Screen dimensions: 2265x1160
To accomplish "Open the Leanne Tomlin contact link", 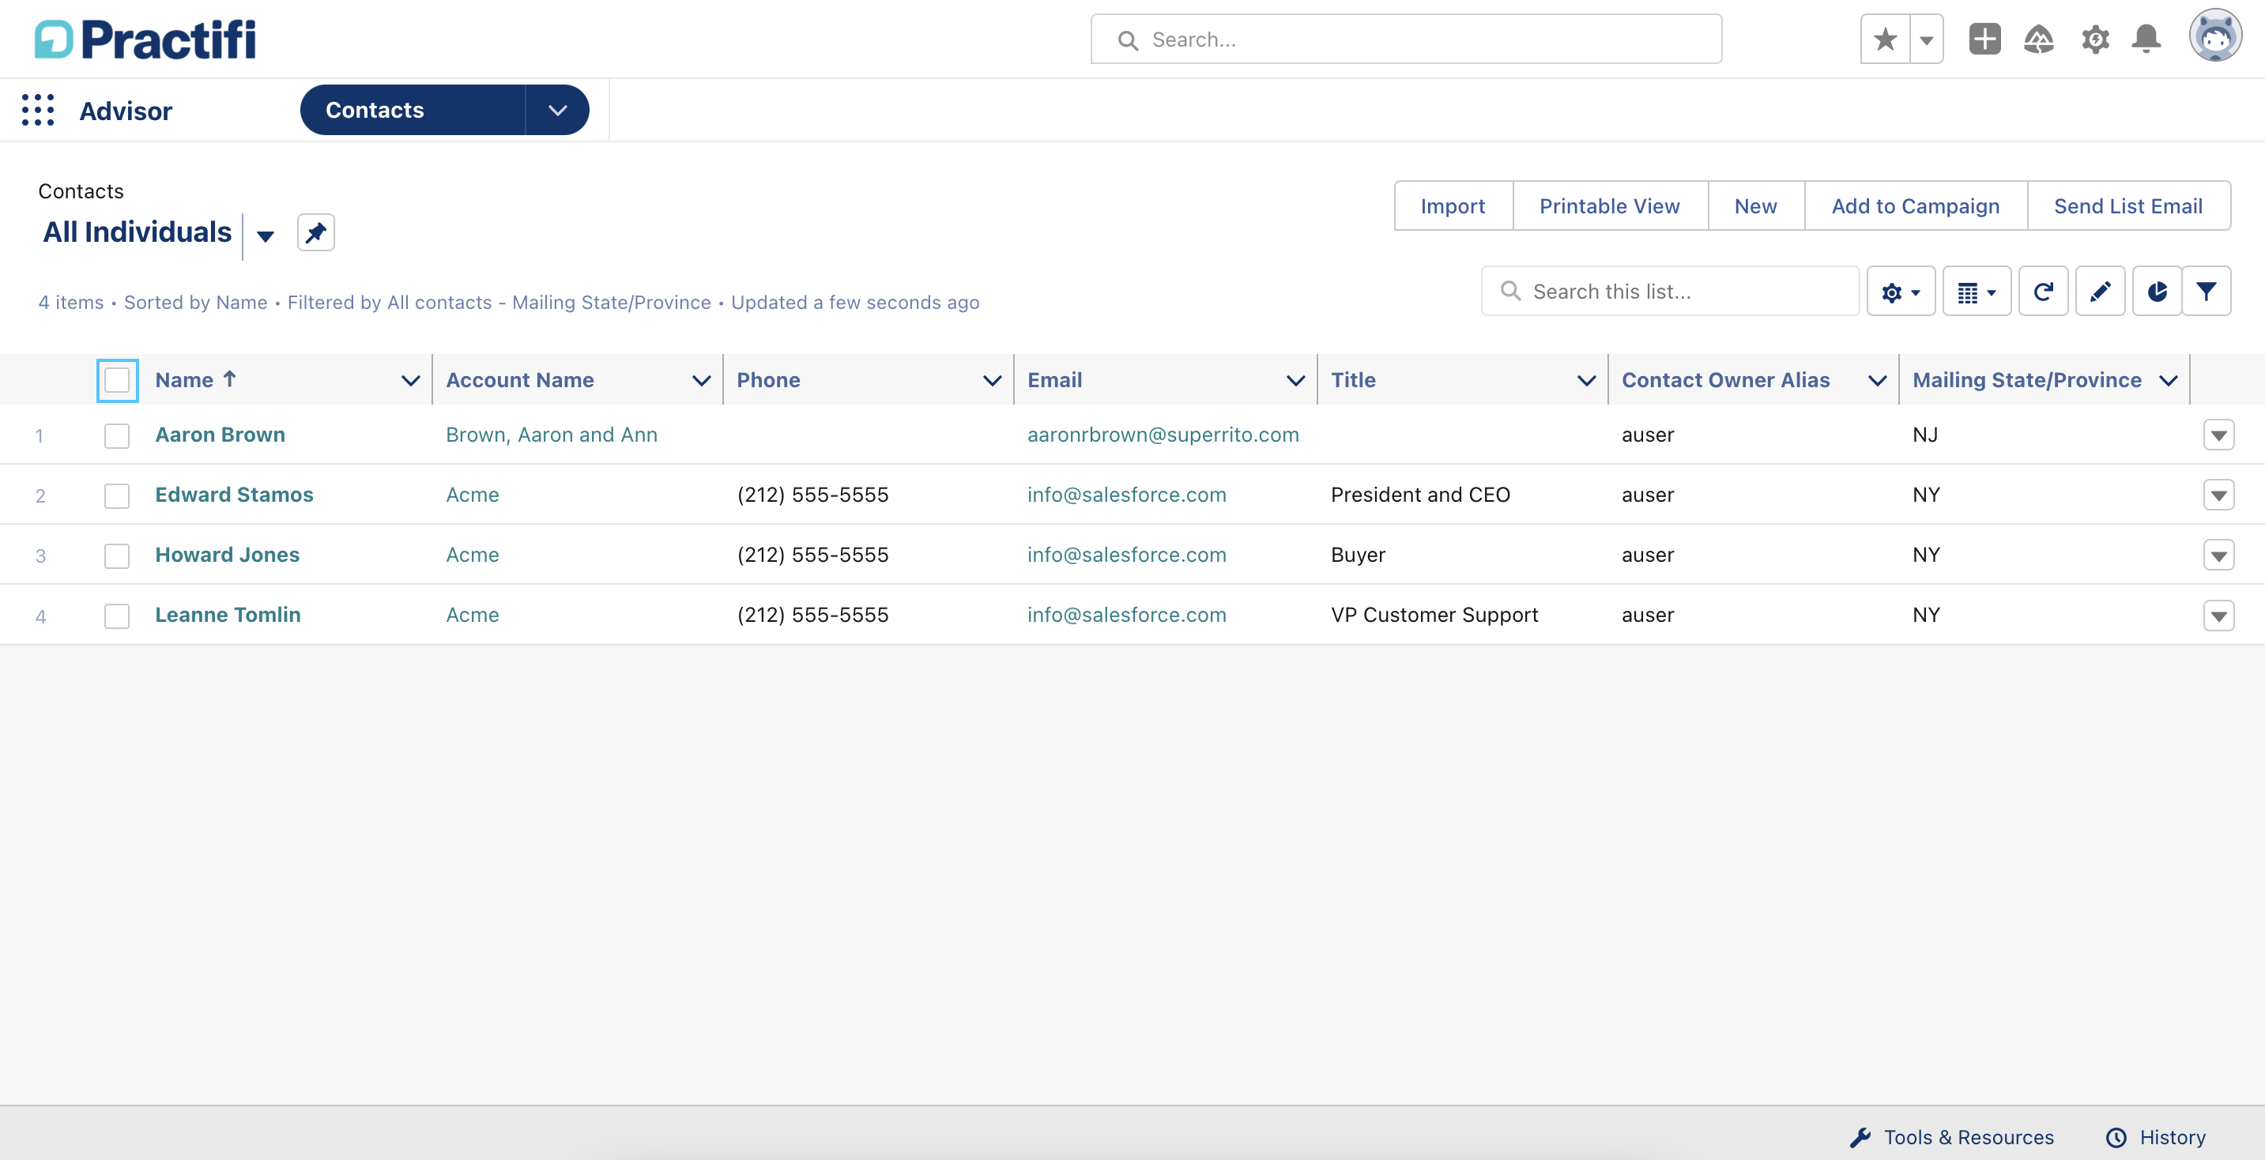I will click(228, 615).
